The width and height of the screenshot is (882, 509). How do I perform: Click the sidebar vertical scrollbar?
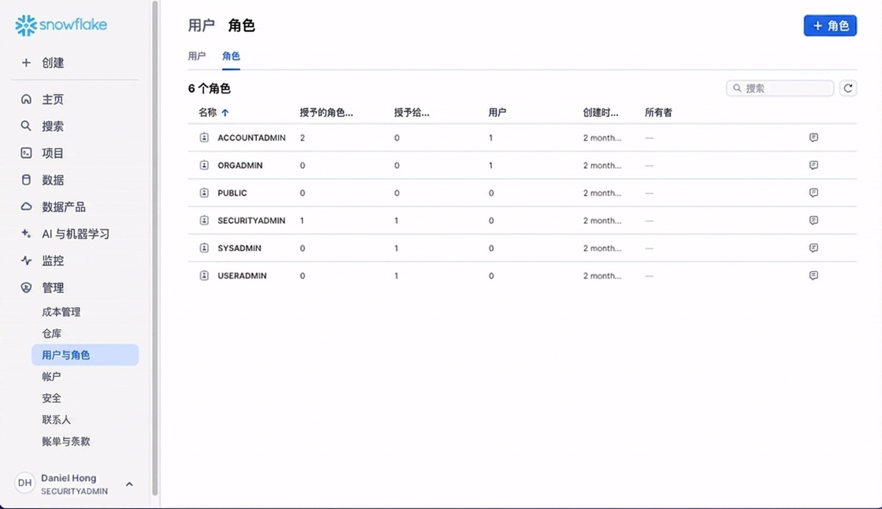155,247
